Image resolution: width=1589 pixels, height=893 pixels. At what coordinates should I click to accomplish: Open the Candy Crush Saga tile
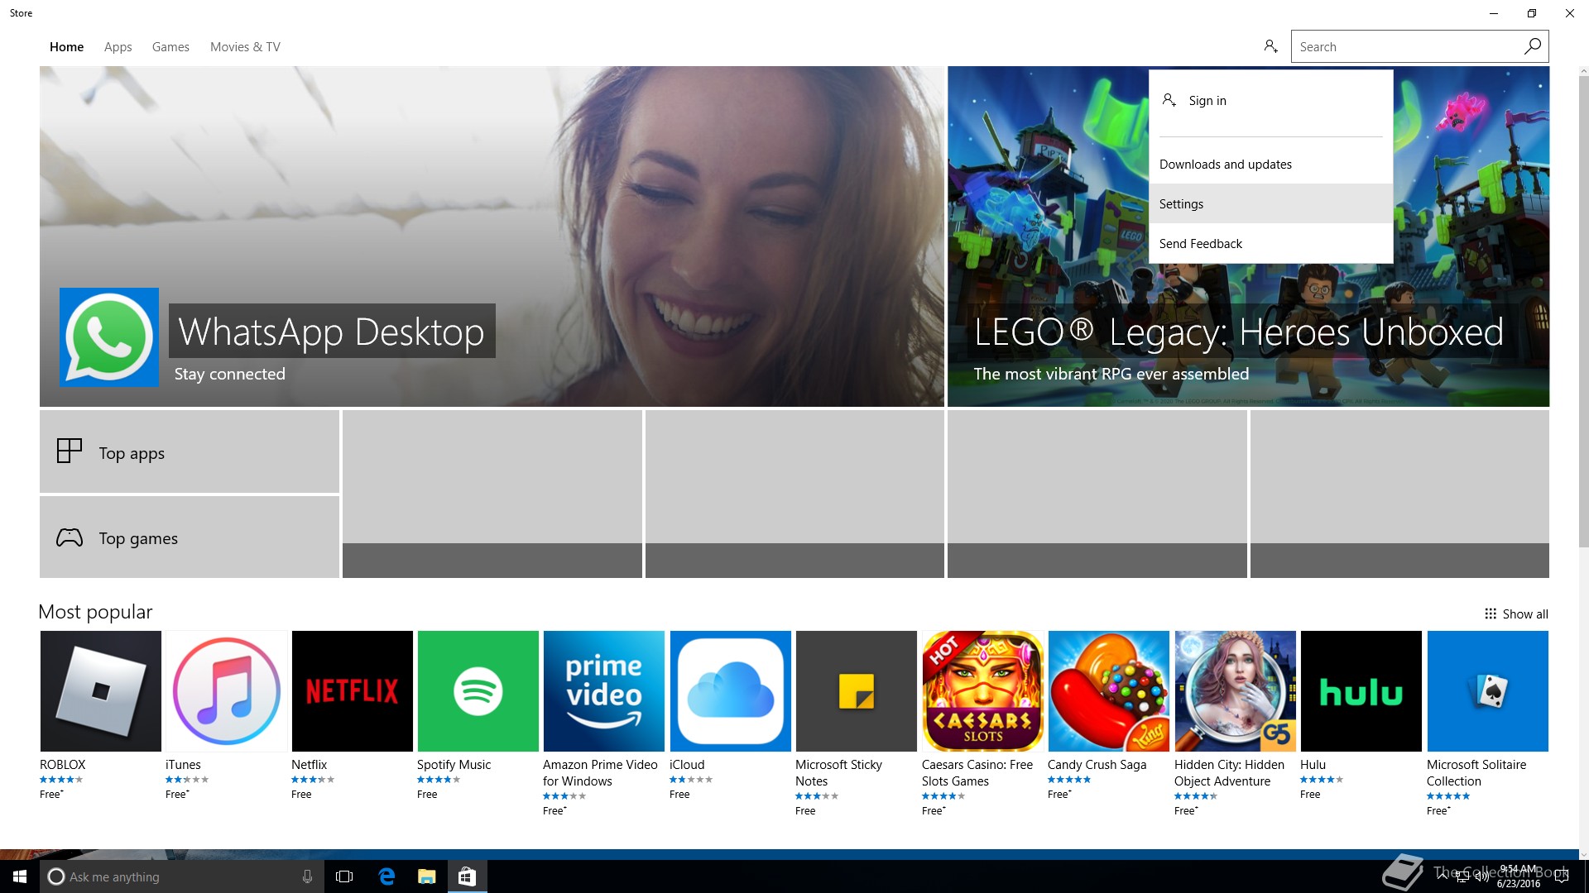[x=1109, y=691]
